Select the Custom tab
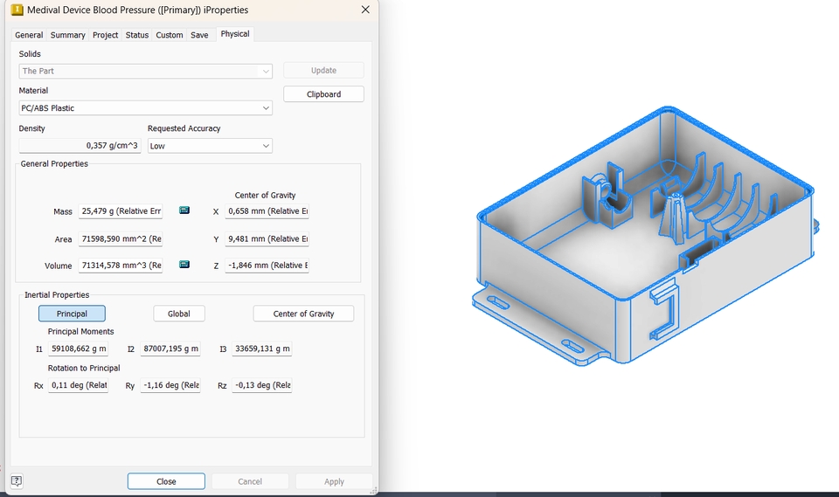The image size is (839, 497). tap(169, 35)
